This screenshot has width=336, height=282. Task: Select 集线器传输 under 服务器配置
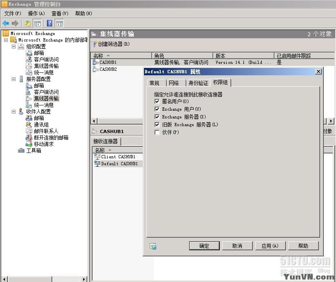46,98
